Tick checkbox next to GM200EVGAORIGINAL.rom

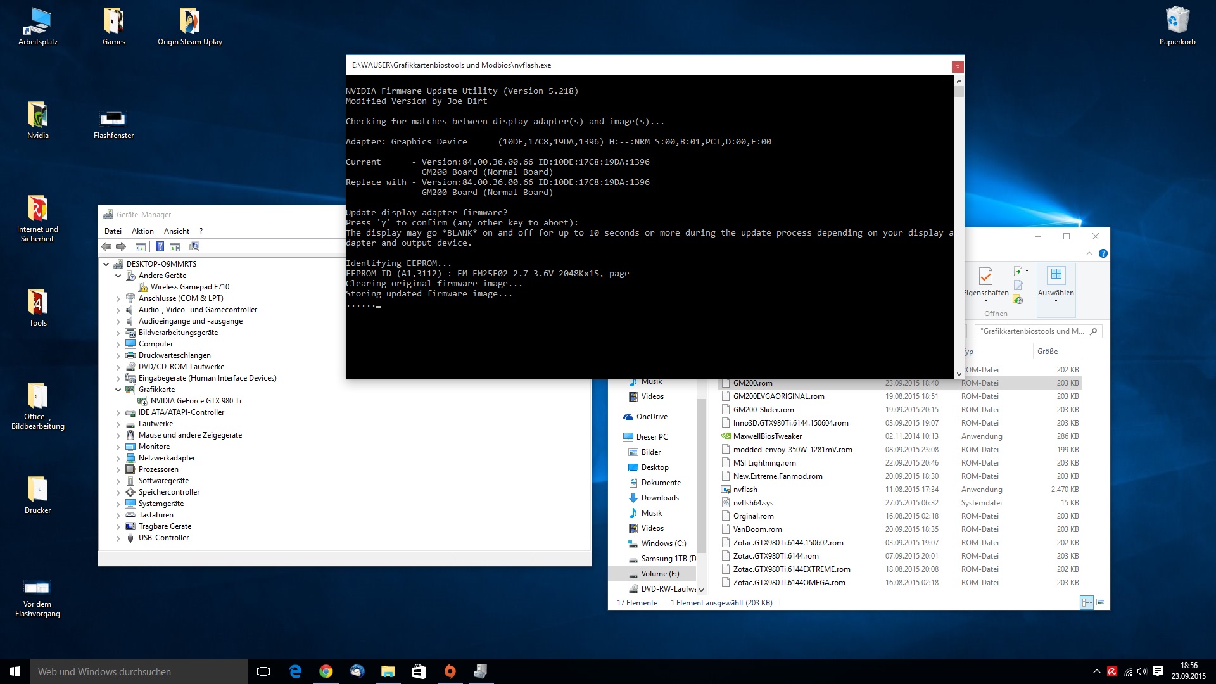click(x=726, y=396)
